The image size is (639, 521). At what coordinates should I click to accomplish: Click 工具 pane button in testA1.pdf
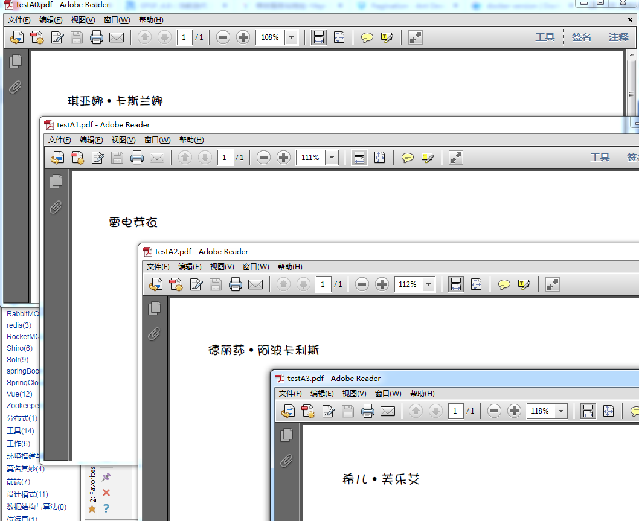[600, 157]
